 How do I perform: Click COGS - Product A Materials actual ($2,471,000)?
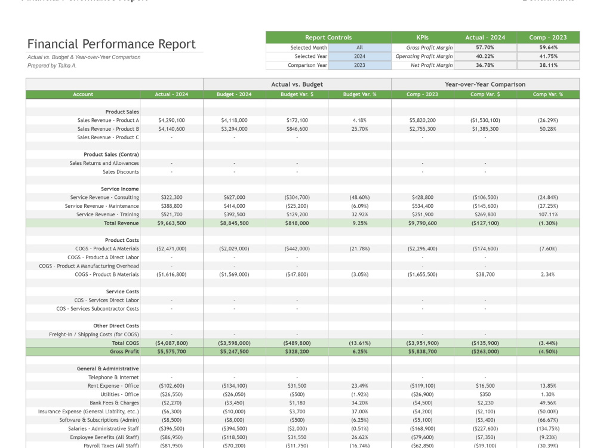[x=171, y=248]
